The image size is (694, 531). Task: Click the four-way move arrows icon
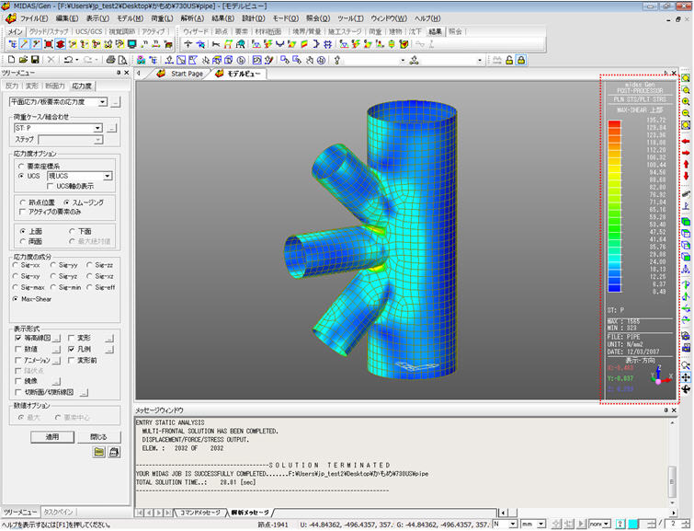click(x=686, y=377)
